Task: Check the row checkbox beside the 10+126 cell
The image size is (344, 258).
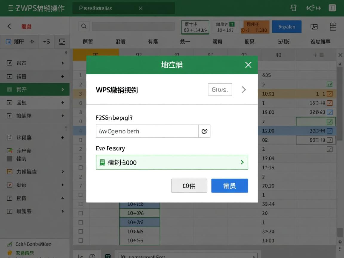Action: (x=80, y=204)
